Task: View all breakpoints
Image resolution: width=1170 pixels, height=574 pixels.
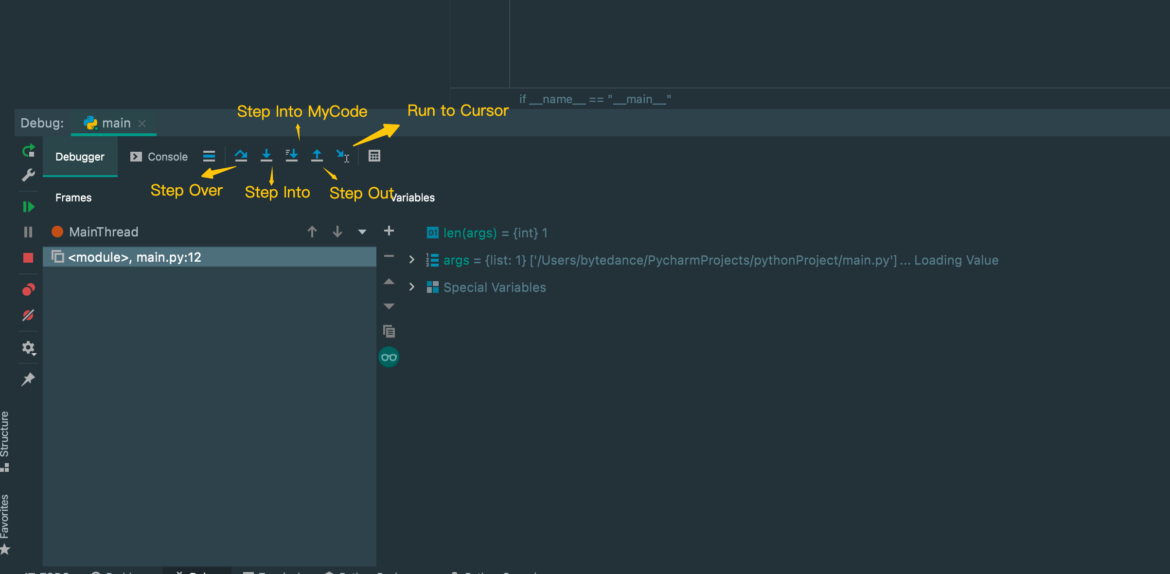Action: click(29, 290)
